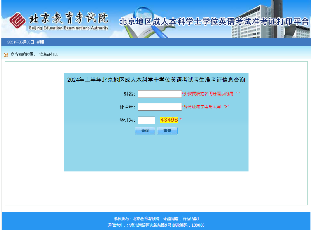Focus the 姓名 name input field
The image size is (311, 230).
[159, 94]
